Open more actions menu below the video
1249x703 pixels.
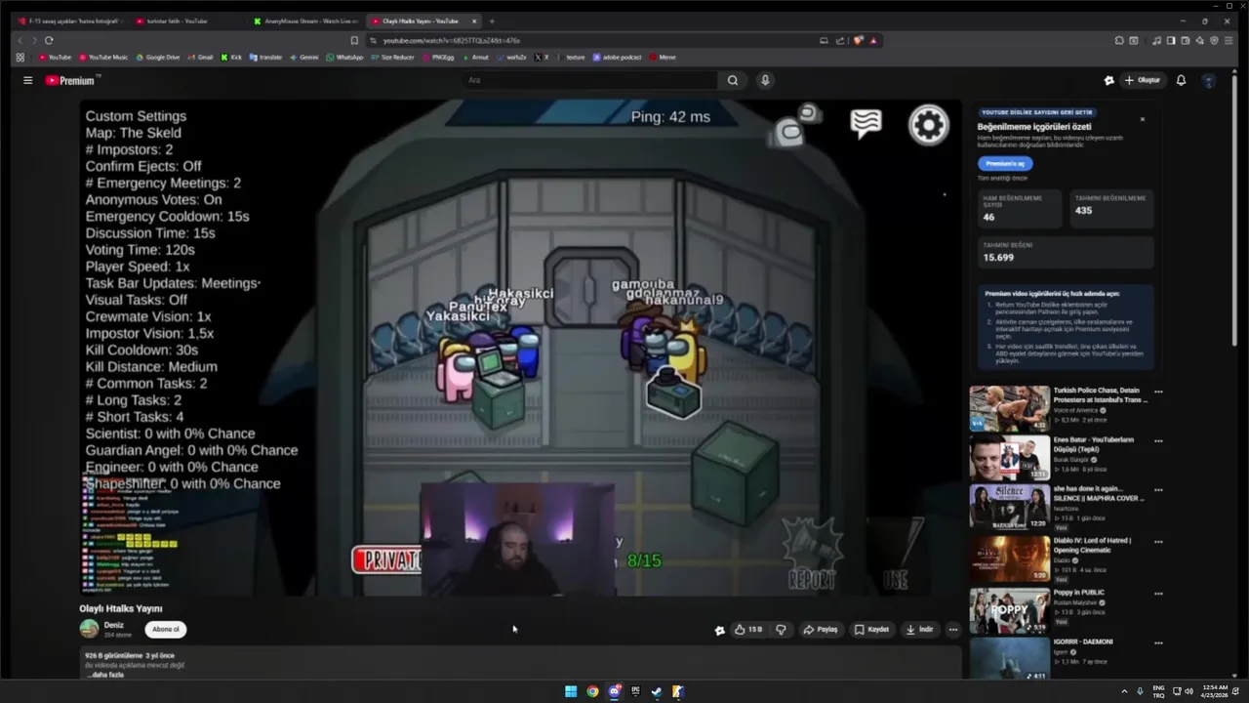(x=953, y=630)
